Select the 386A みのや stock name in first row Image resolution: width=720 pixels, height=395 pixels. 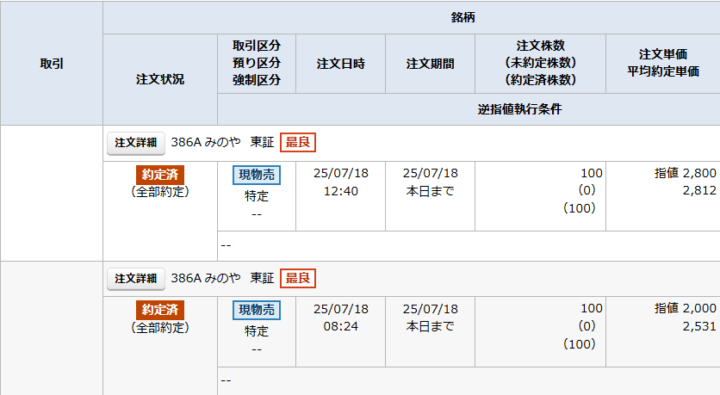click(206, 142)
